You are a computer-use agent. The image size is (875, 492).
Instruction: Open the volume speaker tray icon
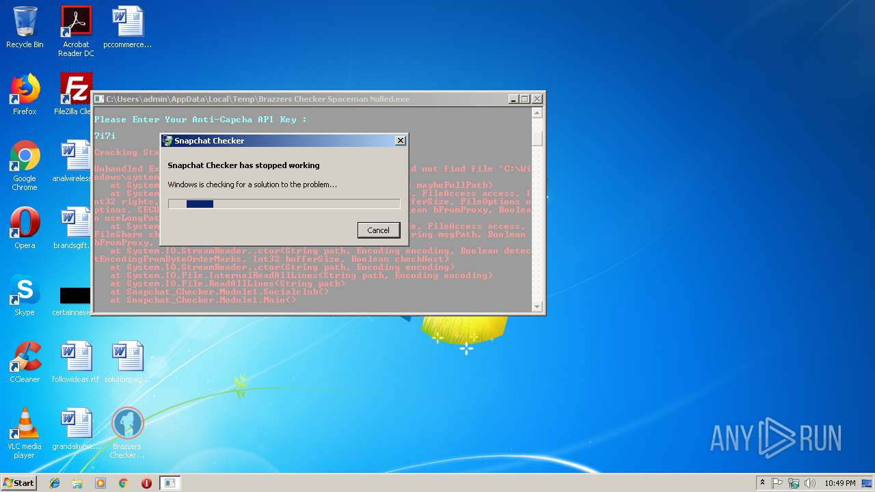click(x=809, y=483)
